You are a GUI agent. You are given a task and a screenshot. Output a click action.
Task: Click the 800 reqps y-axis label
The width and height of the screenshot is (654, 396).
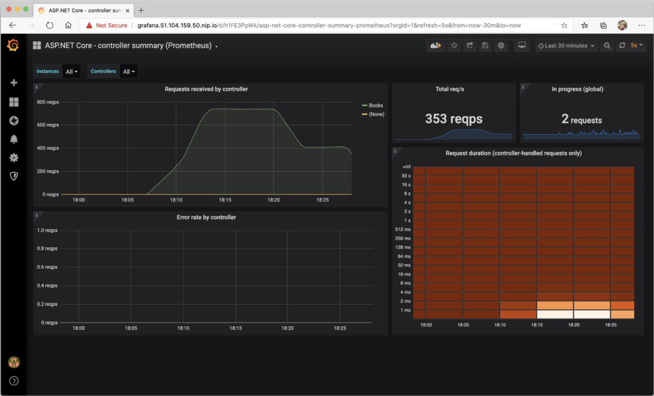tap(48, 102)
